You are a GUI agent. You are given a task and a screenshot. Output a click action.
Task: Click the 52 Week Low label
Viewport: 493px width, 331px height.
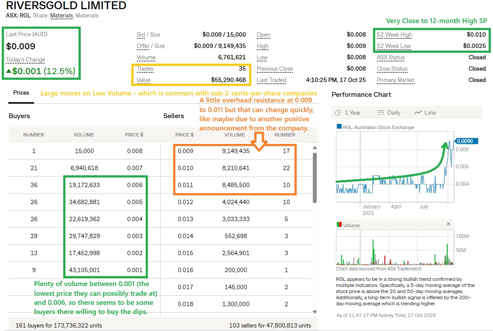(x=394, y=46)
